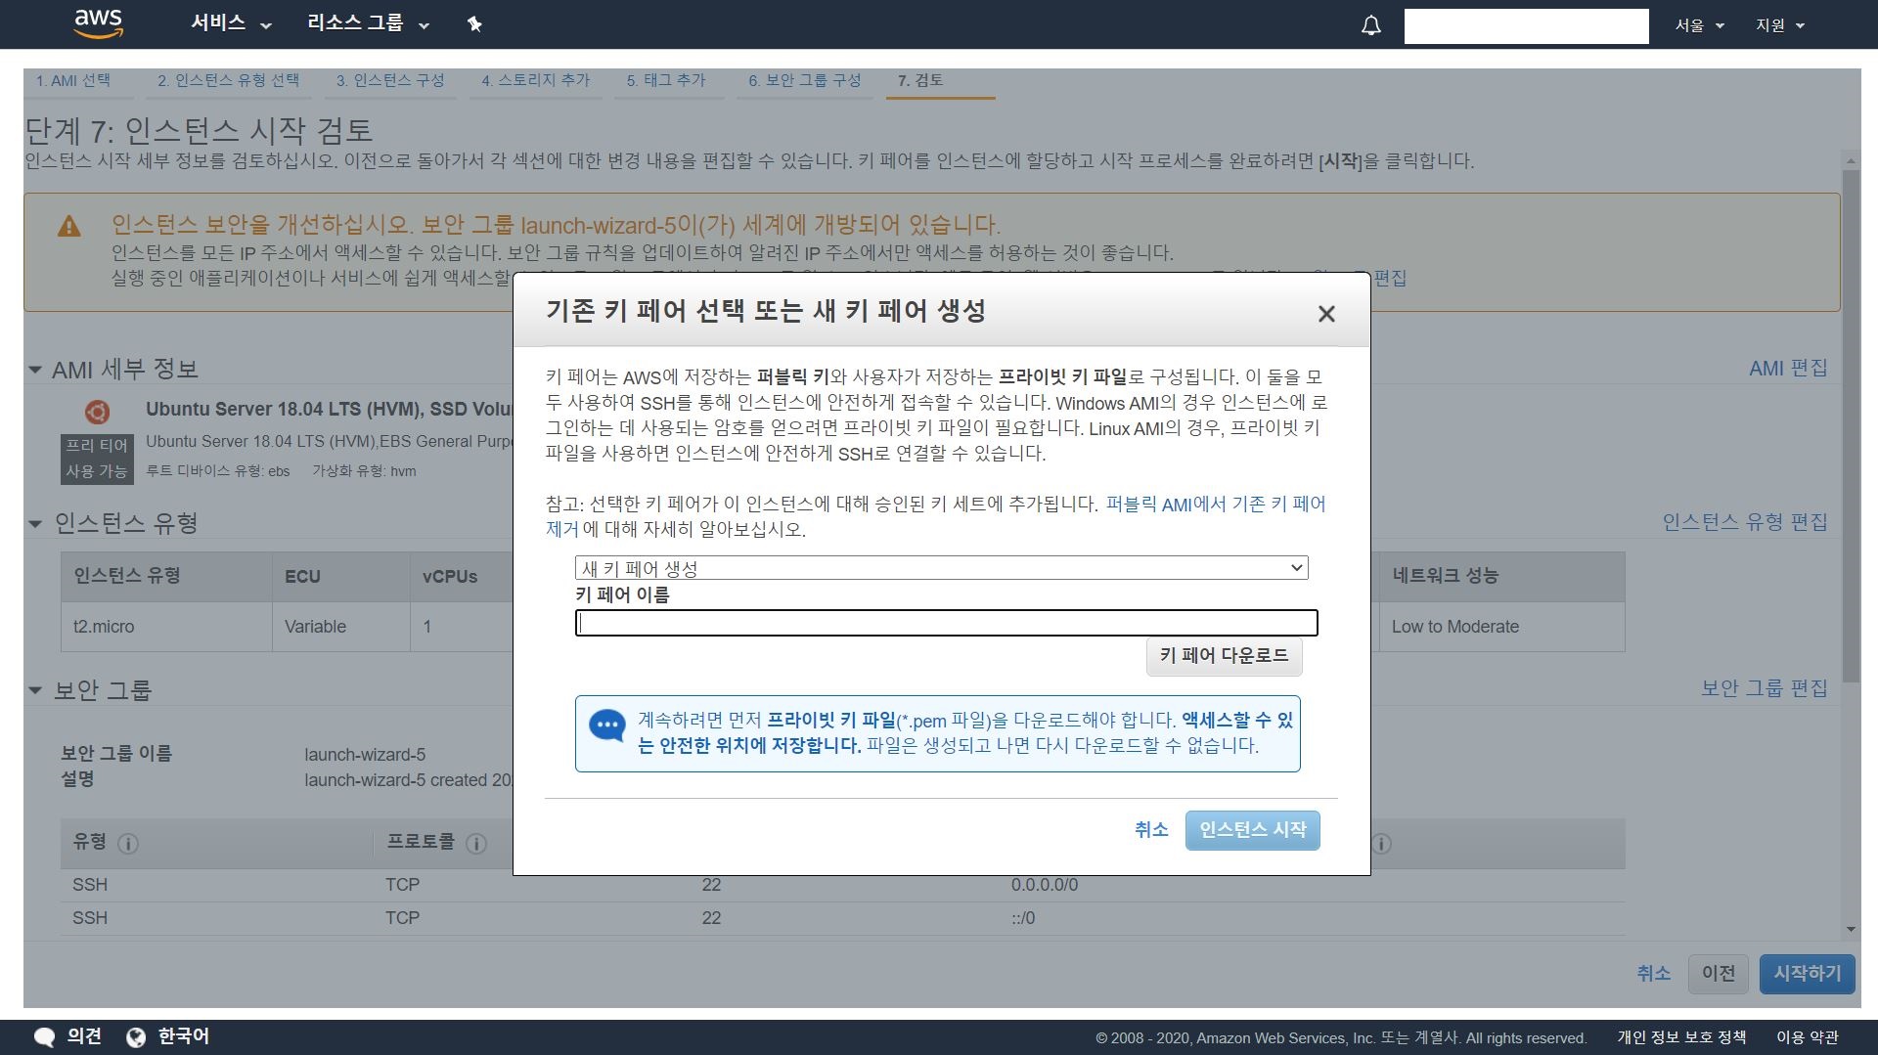Close the key pair dialog with X

point(1325,314)
